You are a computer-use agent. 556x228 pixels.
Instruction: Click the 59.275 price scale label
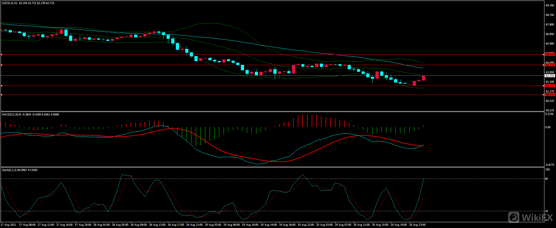pos(550,111)
